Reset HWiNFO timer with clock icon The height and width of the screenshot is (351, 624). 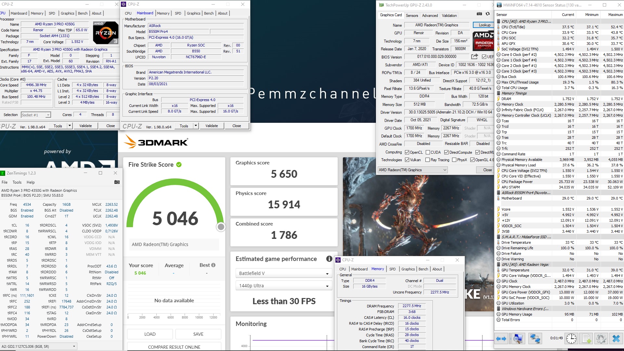click(571, 338)
